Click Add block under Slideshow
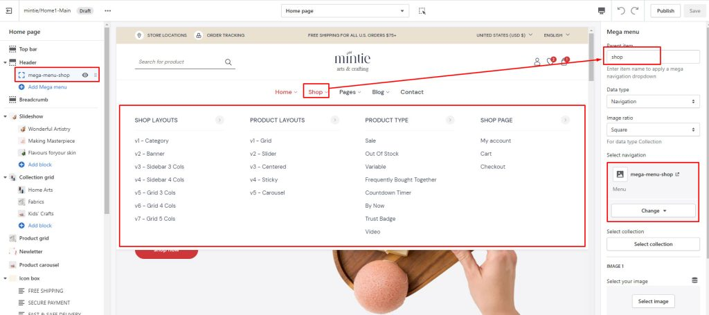The image size is (709, 315). click(x=39, y=165)
